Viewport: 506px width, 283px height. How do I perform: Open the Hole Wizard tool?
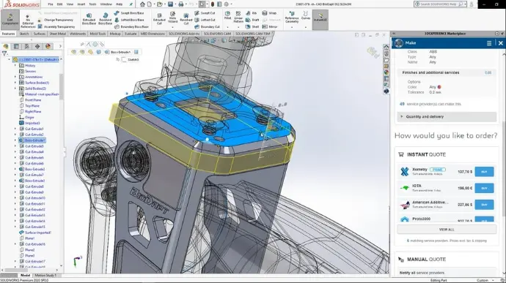tap(172, 18)
